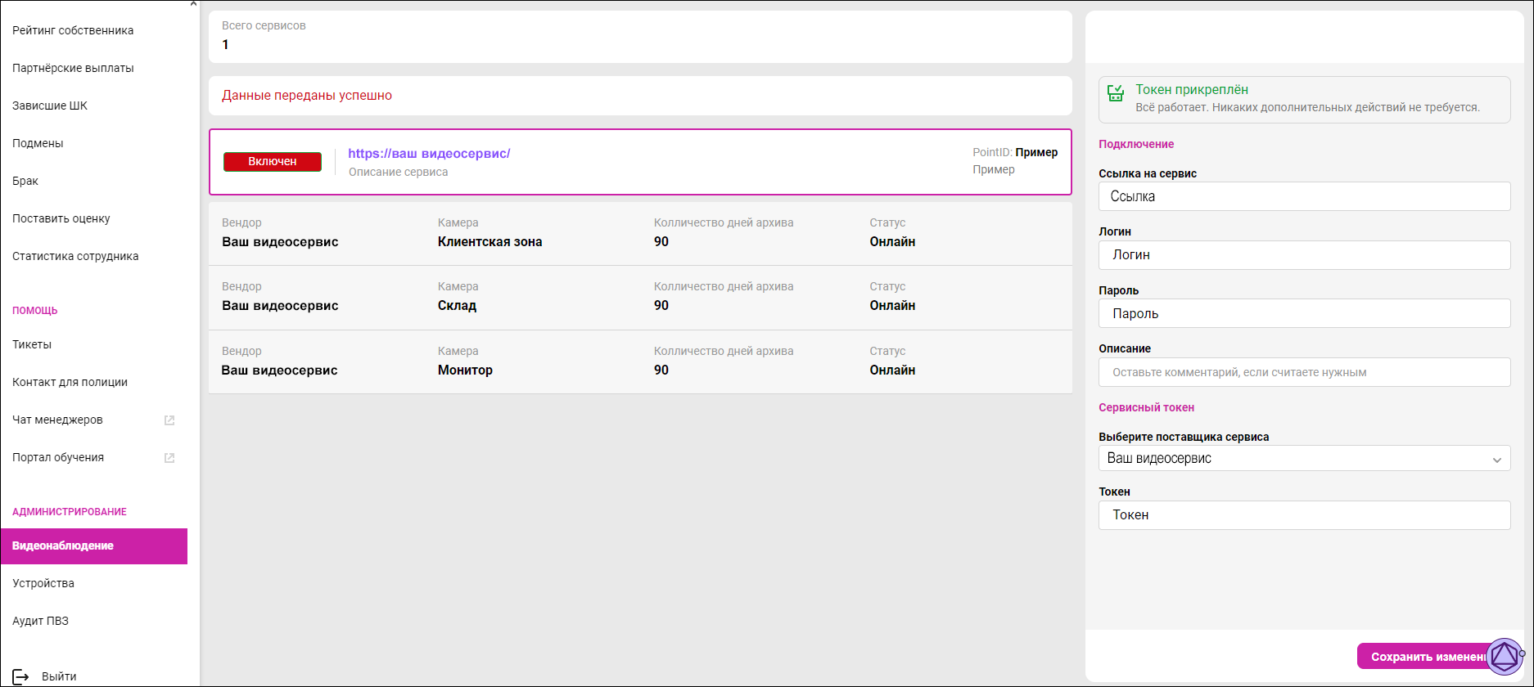This screenshot has height=687, width=1534.
Task: Click the Токен прикреплён status heading
Action: click(1192, 89)
